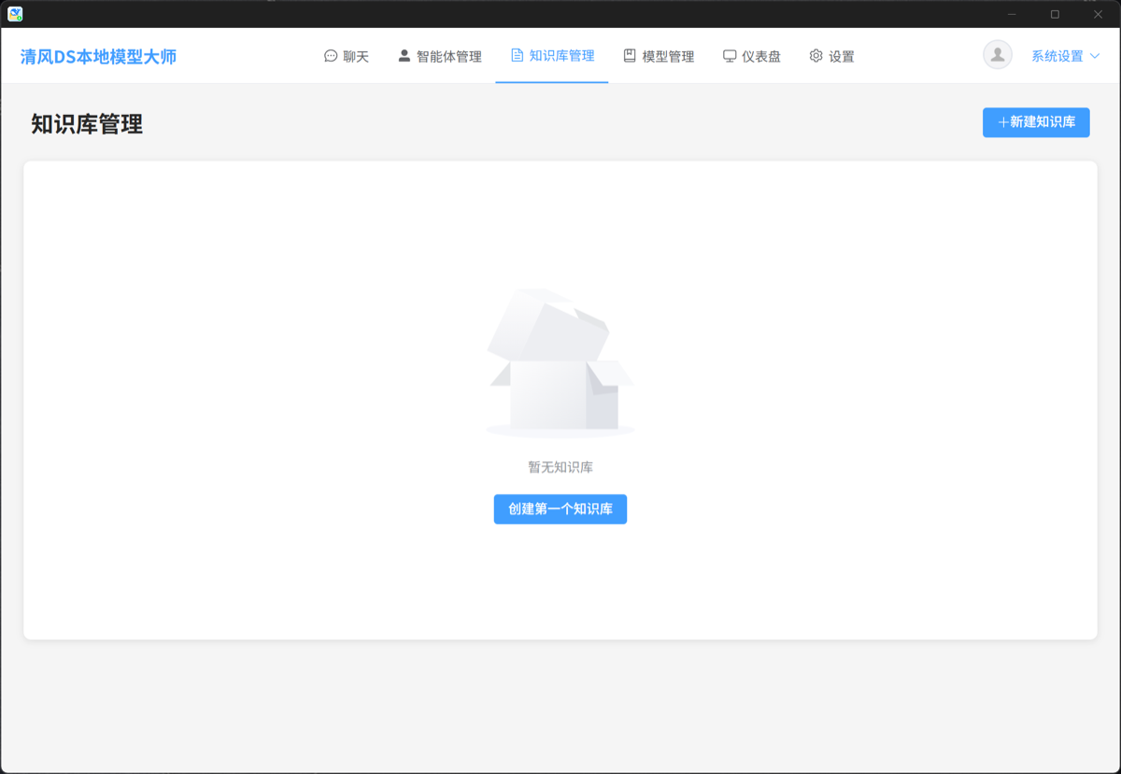This screenshot has width=1121, height=774.
Task: Click the person icon beside 智能体管理
Action: coord(404,56)
